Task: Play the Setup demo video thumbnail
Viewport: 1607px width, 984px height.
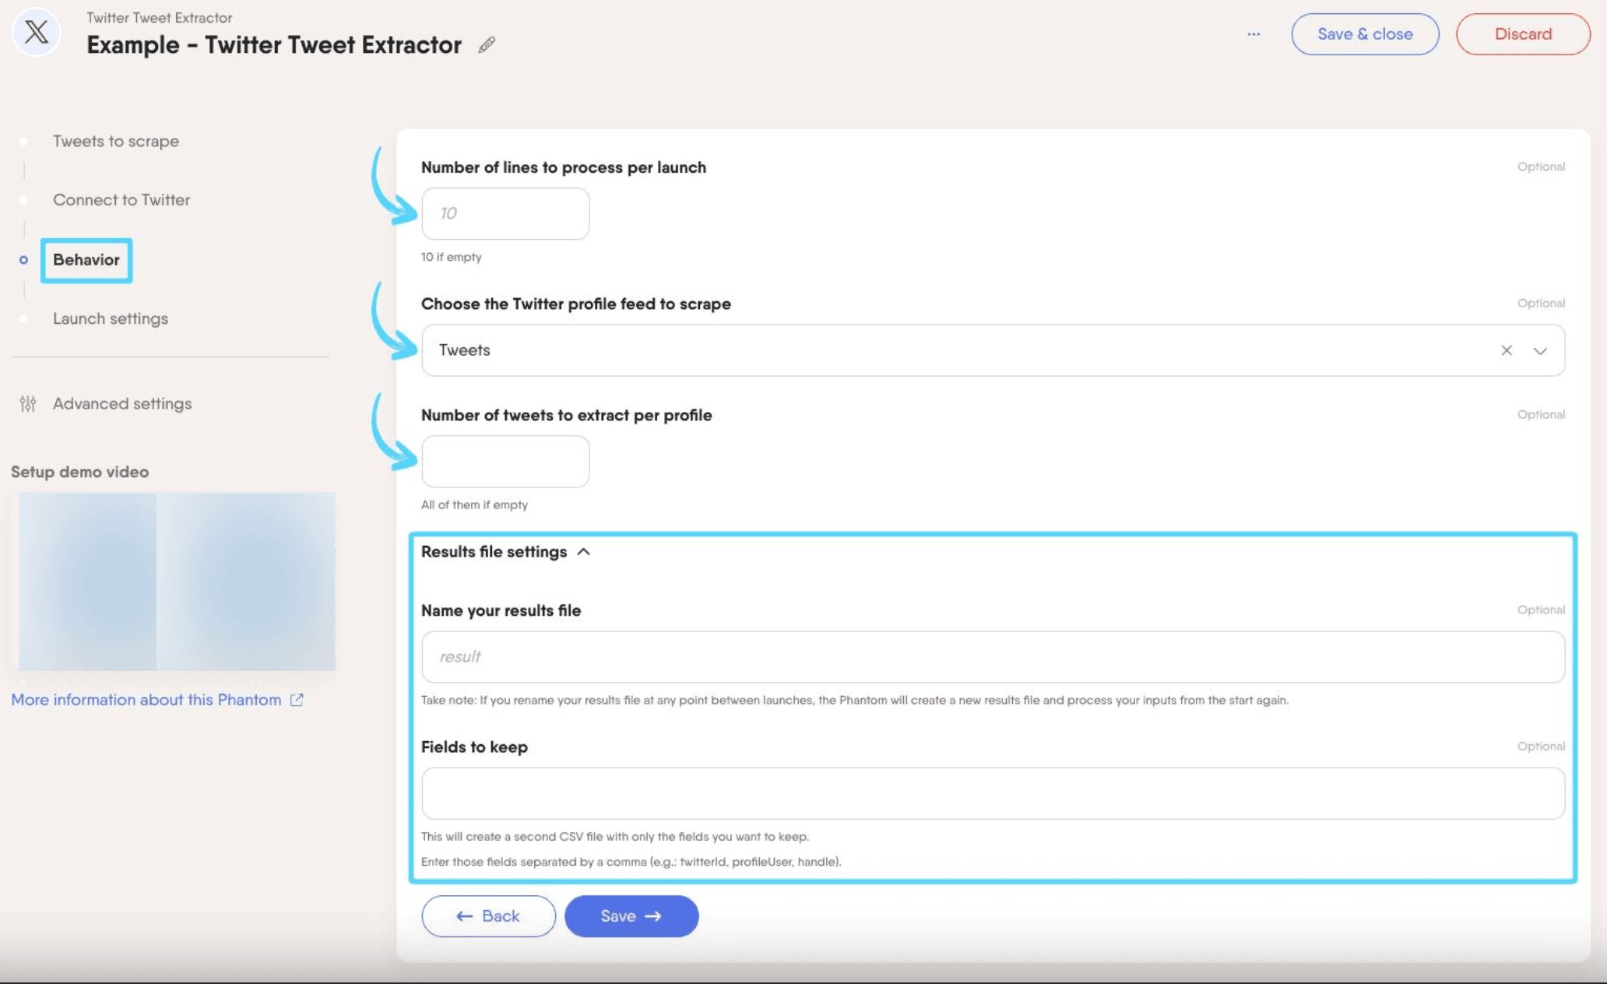Action: pyautogui.click(x=177, y=581)
